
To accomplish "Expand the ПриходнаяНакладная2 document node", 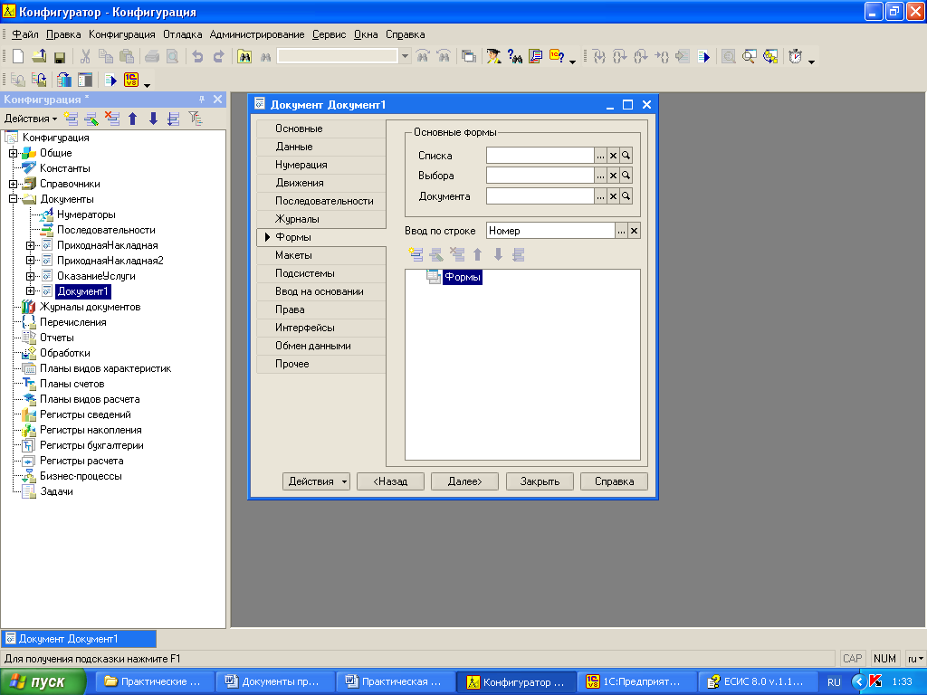I will coord(30,261).
